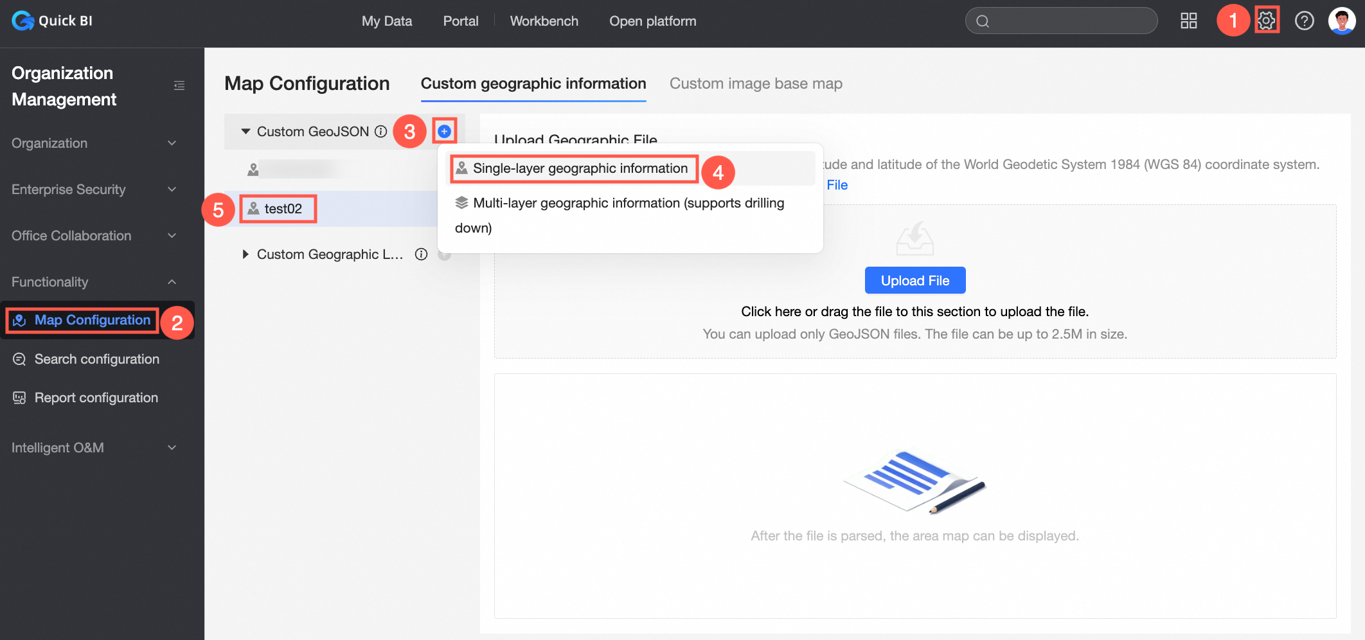Open the app grid icon
Screen dimensions: 1365x640
(1189, 21)
